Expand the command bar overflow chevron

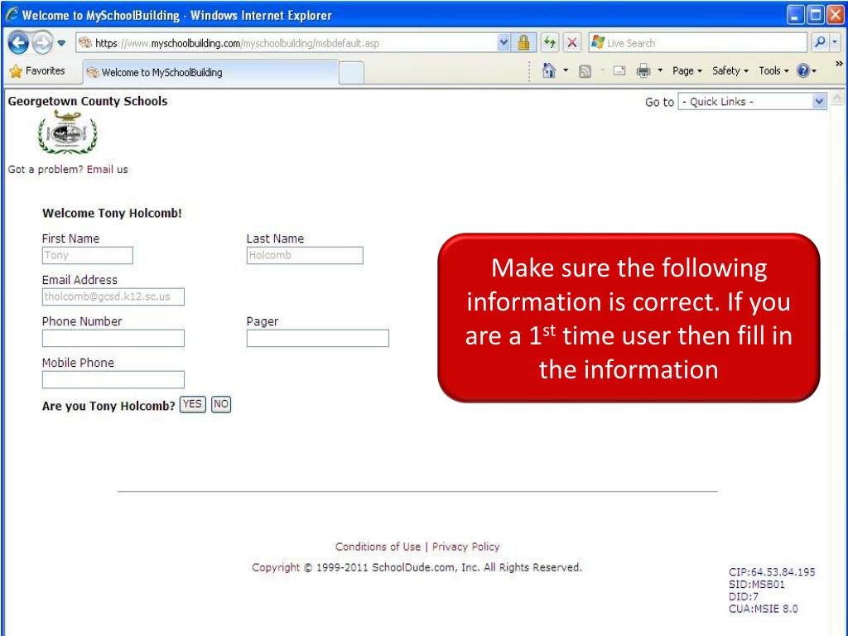tap(839, 64)
